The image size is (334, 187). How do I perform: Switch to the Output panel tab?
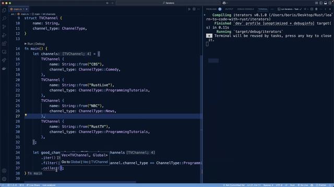(x=229, y=9)
